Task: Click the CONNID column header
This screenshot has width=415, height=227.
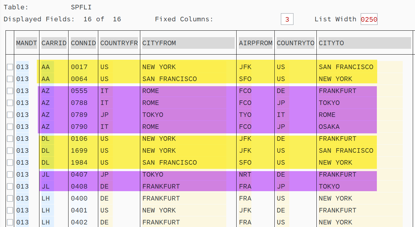Action: pyautogui.click(x=83, y=43)
